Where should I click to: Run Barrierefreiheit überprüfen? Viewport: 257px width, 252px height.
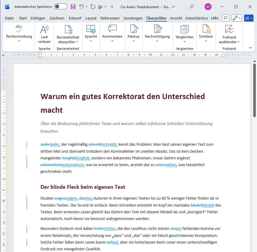tap(68, 32)
